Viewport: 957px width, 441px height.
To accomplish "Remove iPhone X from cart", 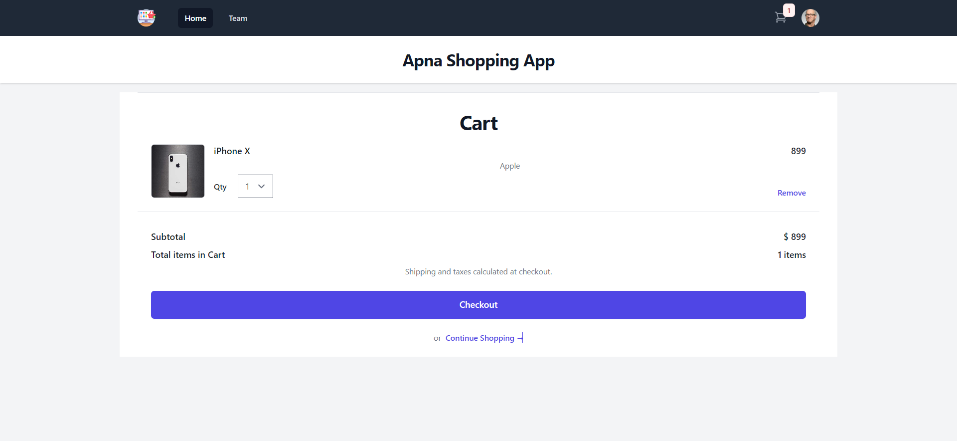I will click(x=792, y=193).
